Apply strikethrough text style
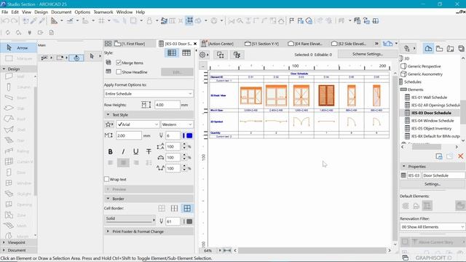The image size is (466, 262). (149, 152)
